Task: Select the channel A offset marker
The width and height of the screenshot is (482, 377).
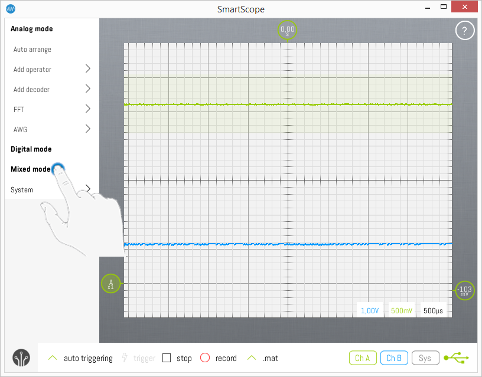Action: point(110,284)
